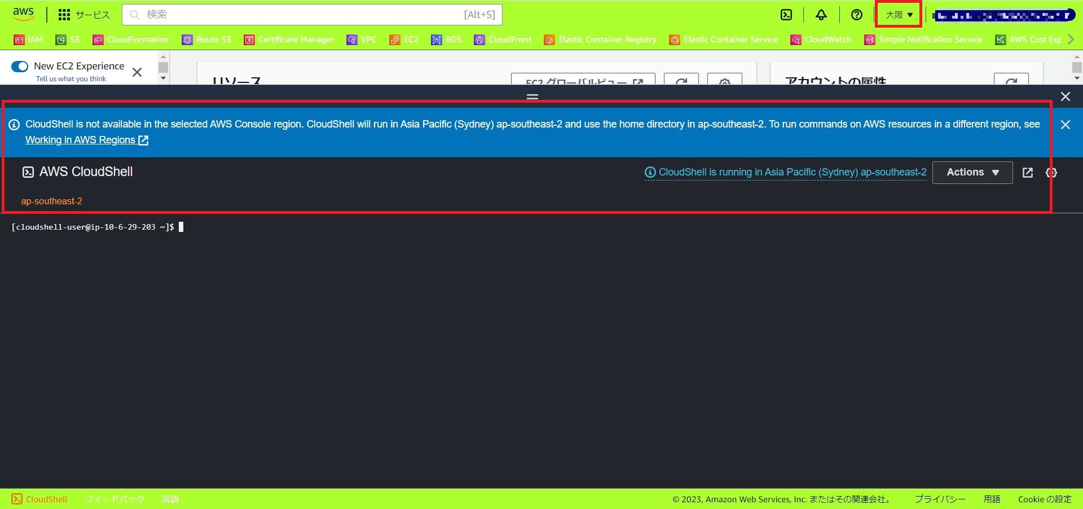Screen dimensions: 1083x509
Task: Expand the Actions dropdown in CloudShell
Action: (971, 173)
